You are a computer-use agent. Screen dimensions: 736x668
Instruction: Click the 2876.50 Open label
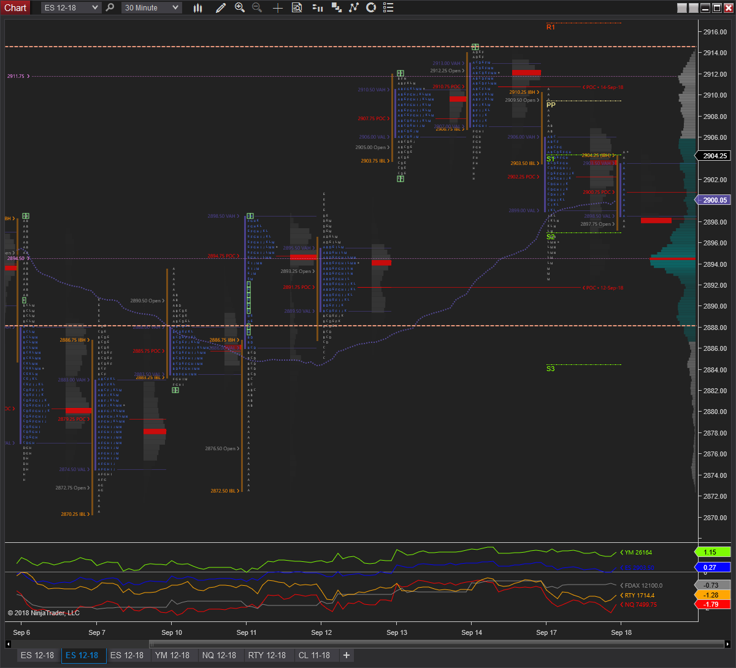[222, 448]
